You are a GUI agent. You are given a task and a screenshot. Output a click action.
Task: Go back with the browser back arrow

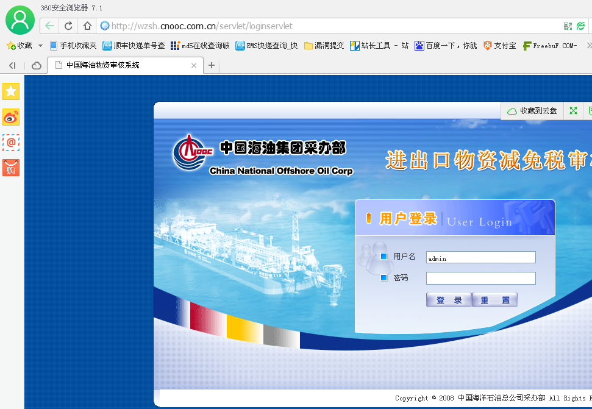click(x=49, y=26)
